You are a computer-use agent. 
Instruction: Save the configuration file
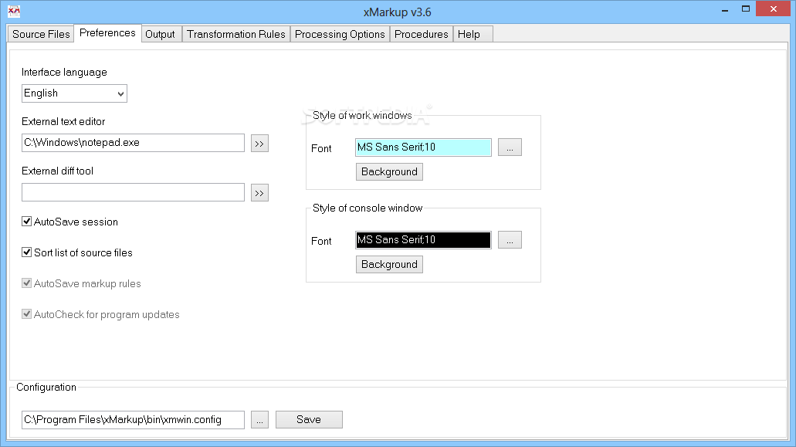click(309, 420)
